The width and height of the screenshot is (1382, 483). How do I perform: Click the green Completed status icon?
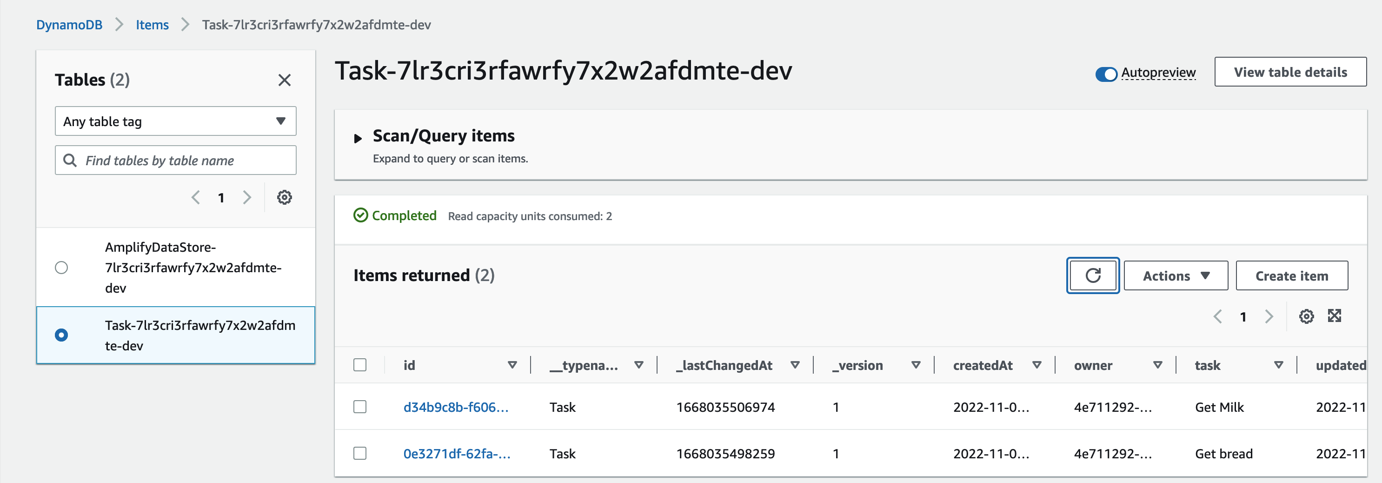pyautogui.click(x=360, y=215)
